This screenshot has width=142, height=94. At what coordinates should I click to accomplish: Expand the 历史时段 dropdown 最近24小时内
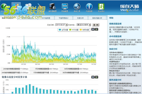(x=84, y=25)
